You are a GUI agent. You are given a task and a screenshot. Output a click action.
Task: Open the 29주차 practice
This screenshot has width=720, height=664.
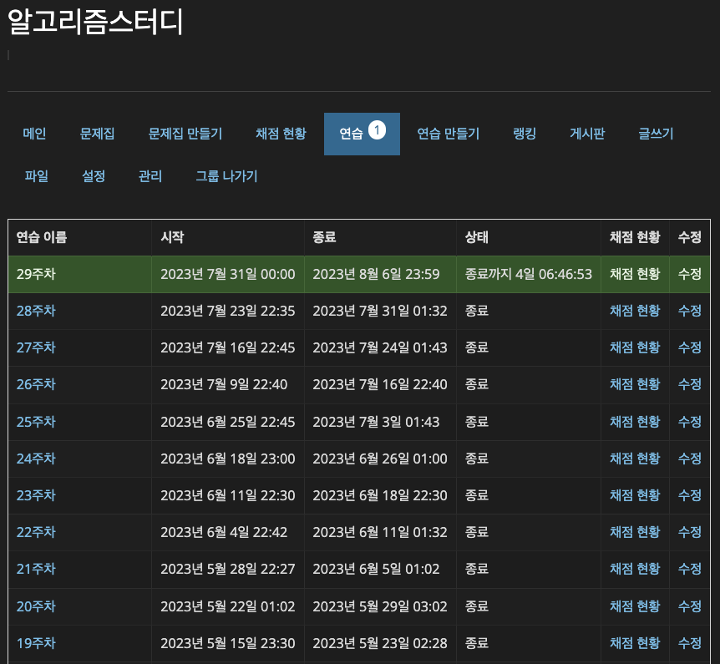tap(36, 274)
